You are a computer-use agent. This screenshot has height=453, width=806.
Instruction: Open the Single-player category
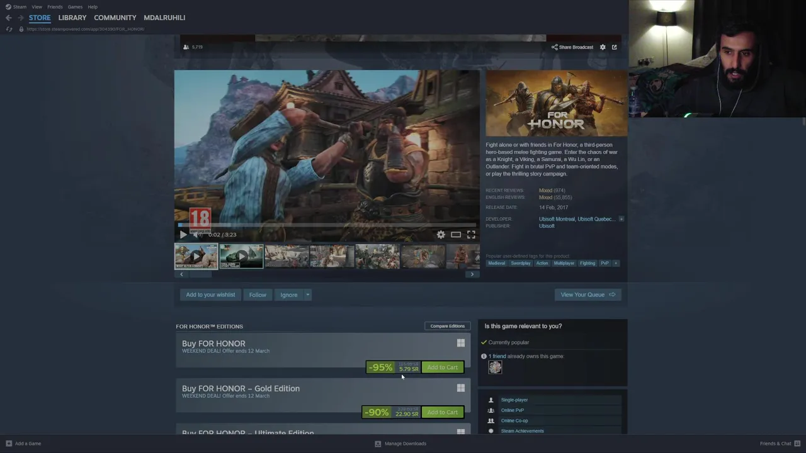pyautogui.click(x=514, y=400)
